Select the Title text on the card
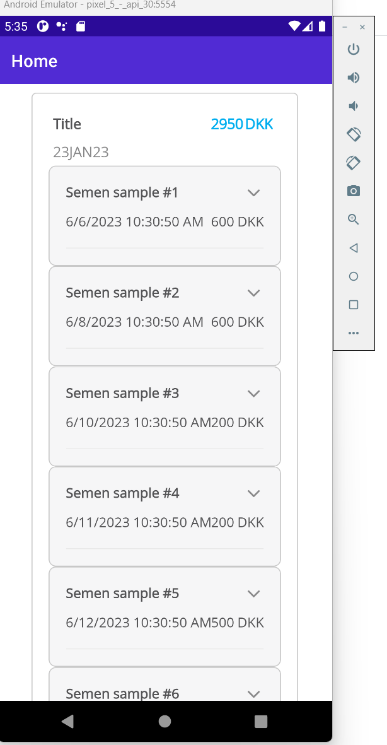 (67, 124)
